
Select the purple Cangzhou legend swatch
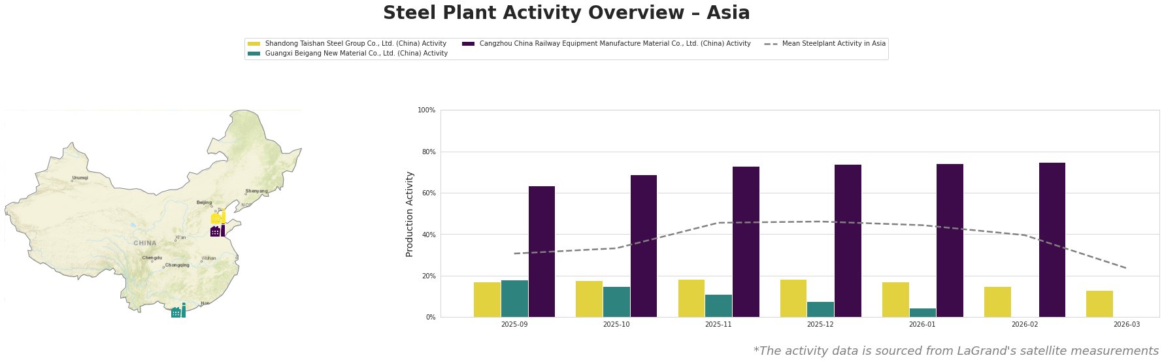coord(468,44)
